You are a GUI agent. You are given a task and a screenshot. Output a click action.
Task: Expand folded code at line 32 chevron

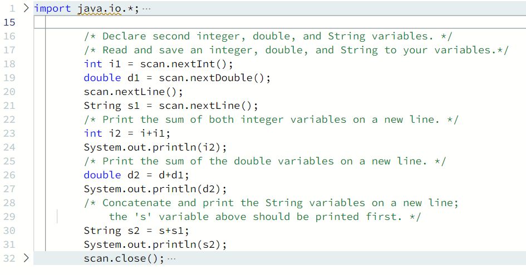26,258
